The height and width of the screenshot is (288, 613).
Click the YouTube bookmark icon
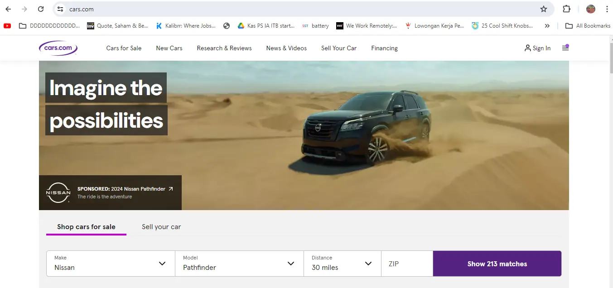tap(7, 26)
